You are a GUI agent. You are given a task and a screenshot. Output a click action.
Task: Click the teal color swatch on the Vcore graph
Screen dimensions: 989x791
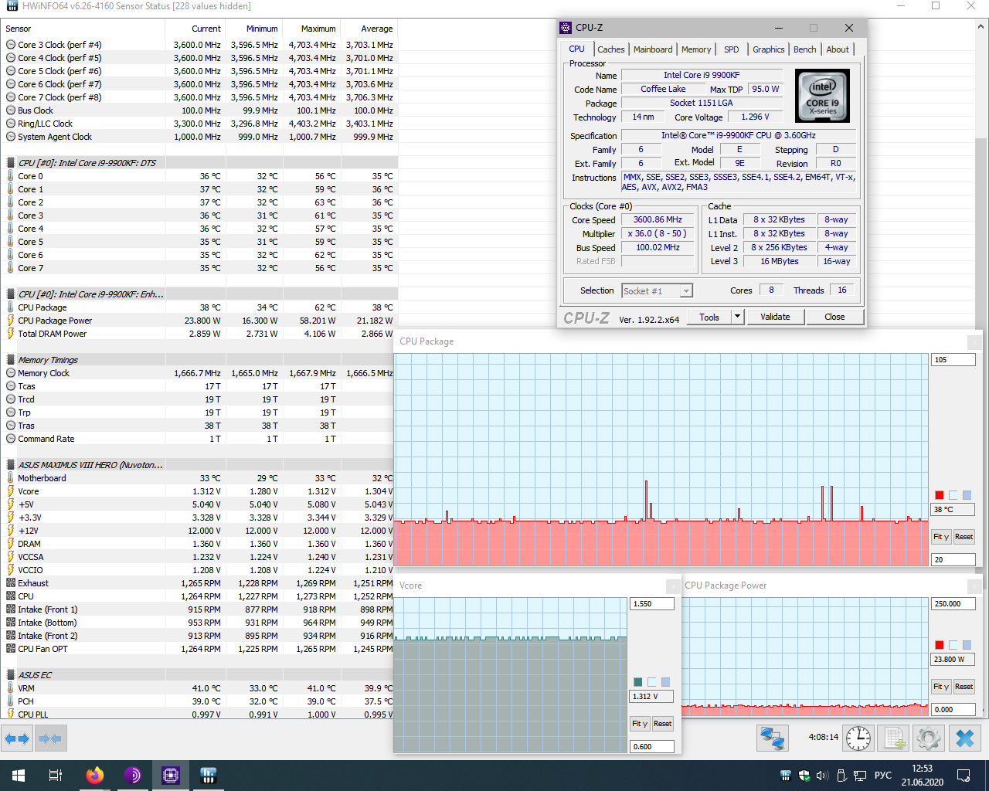[638, 682]
